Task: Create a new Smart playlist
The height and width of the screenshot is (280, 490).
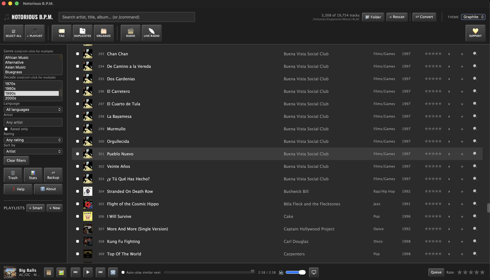Action: coord(36,208)
